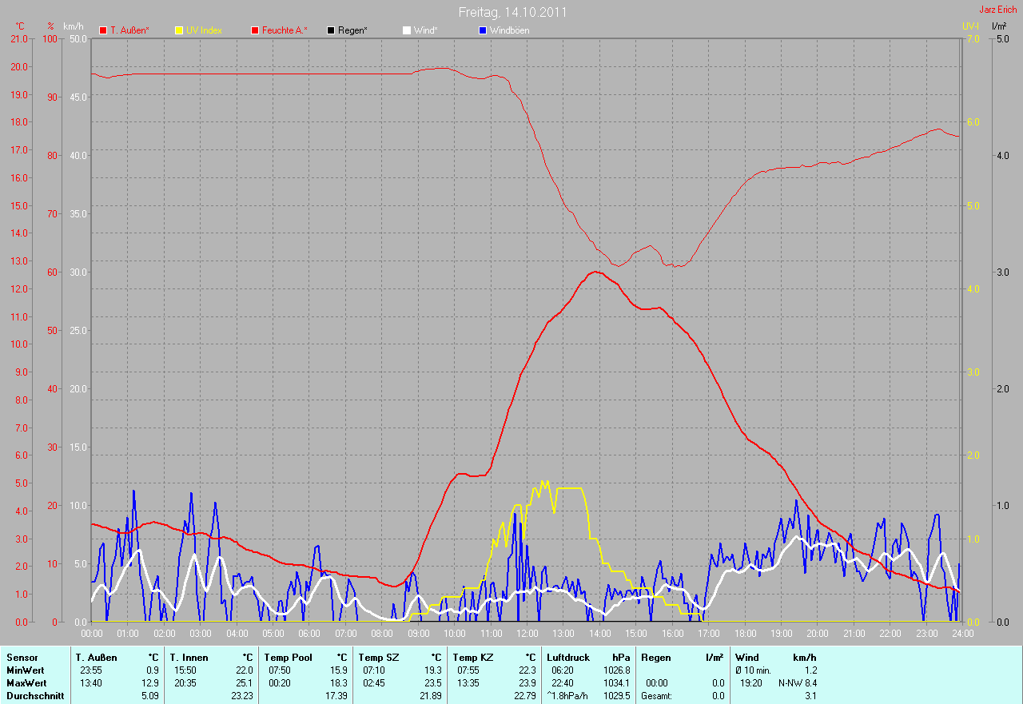Click the '06:00' label on time axis

(309, 633)
